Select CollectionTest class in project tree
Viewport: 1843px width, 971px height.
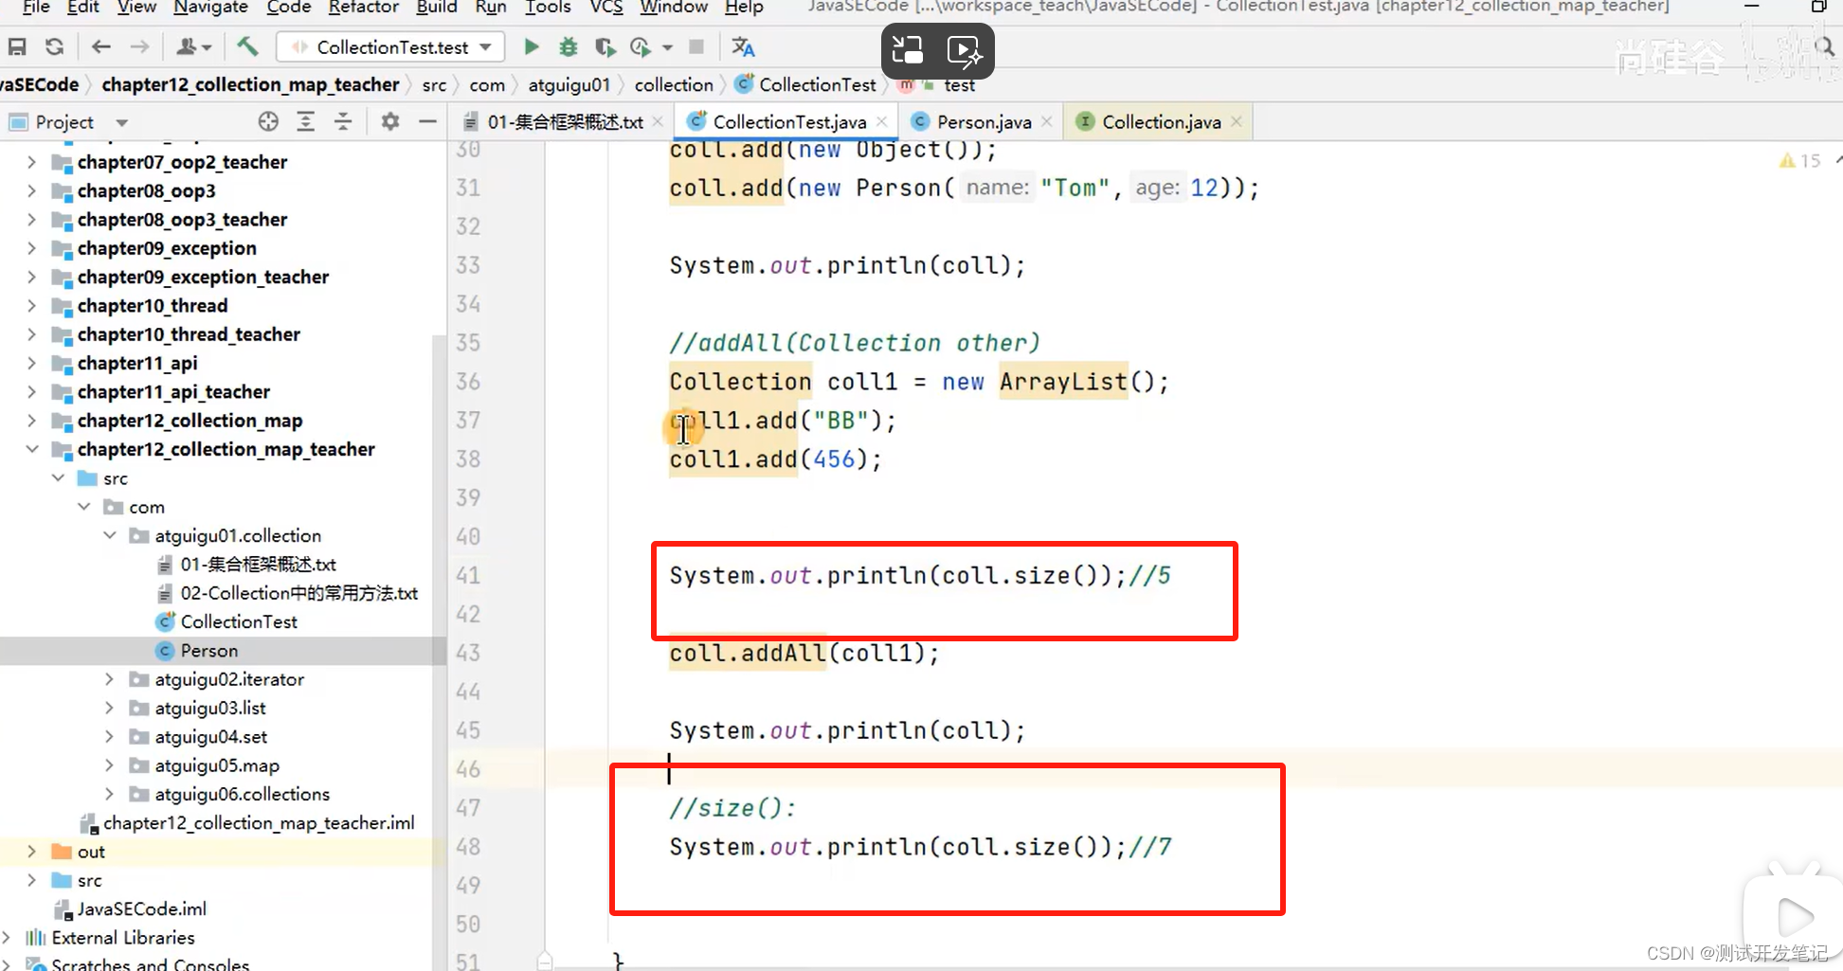point(239,621)
